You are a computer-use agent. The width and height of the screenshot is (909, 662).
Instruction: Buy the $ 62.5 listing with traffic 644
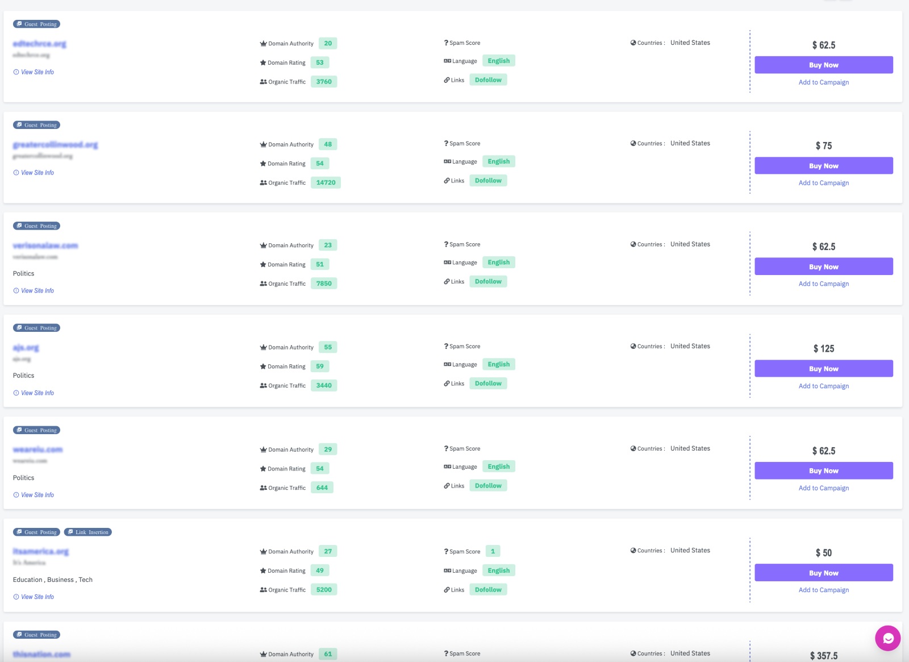point(824,471)
